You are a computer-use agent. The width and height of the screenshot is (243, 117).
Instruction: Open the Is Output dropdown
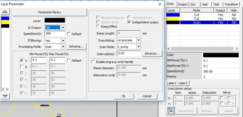[63, 28]
